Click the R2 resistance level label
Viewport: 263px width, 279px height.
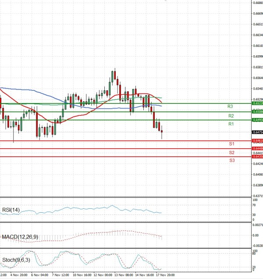231,116
